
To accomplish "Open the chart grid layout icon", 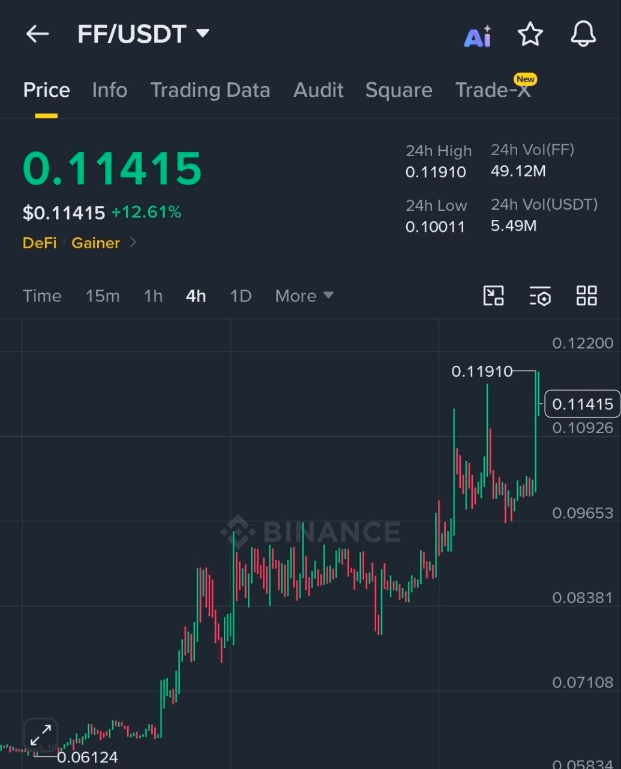I will click(587, 296).
